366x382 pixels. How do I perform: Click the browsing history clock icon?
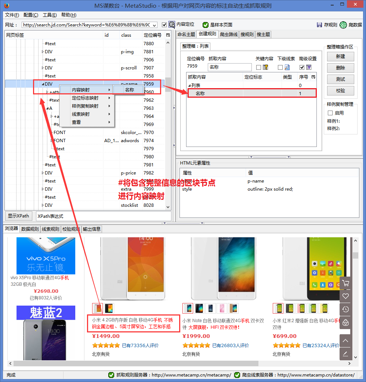coord(345,309)
